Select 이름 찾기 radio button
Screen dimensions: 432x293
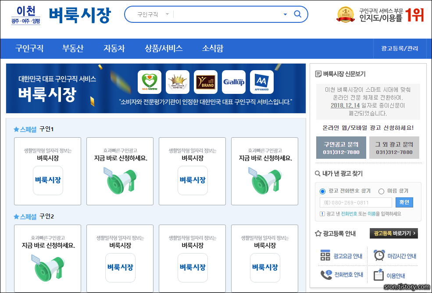tap(381, 191)
